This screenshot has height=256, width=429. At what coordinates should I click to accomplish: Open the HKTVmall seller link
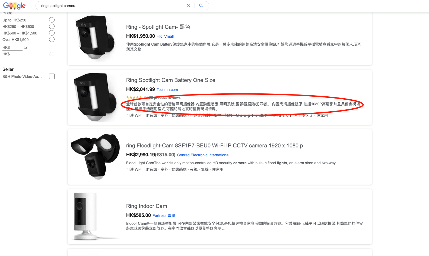[165, 36]
